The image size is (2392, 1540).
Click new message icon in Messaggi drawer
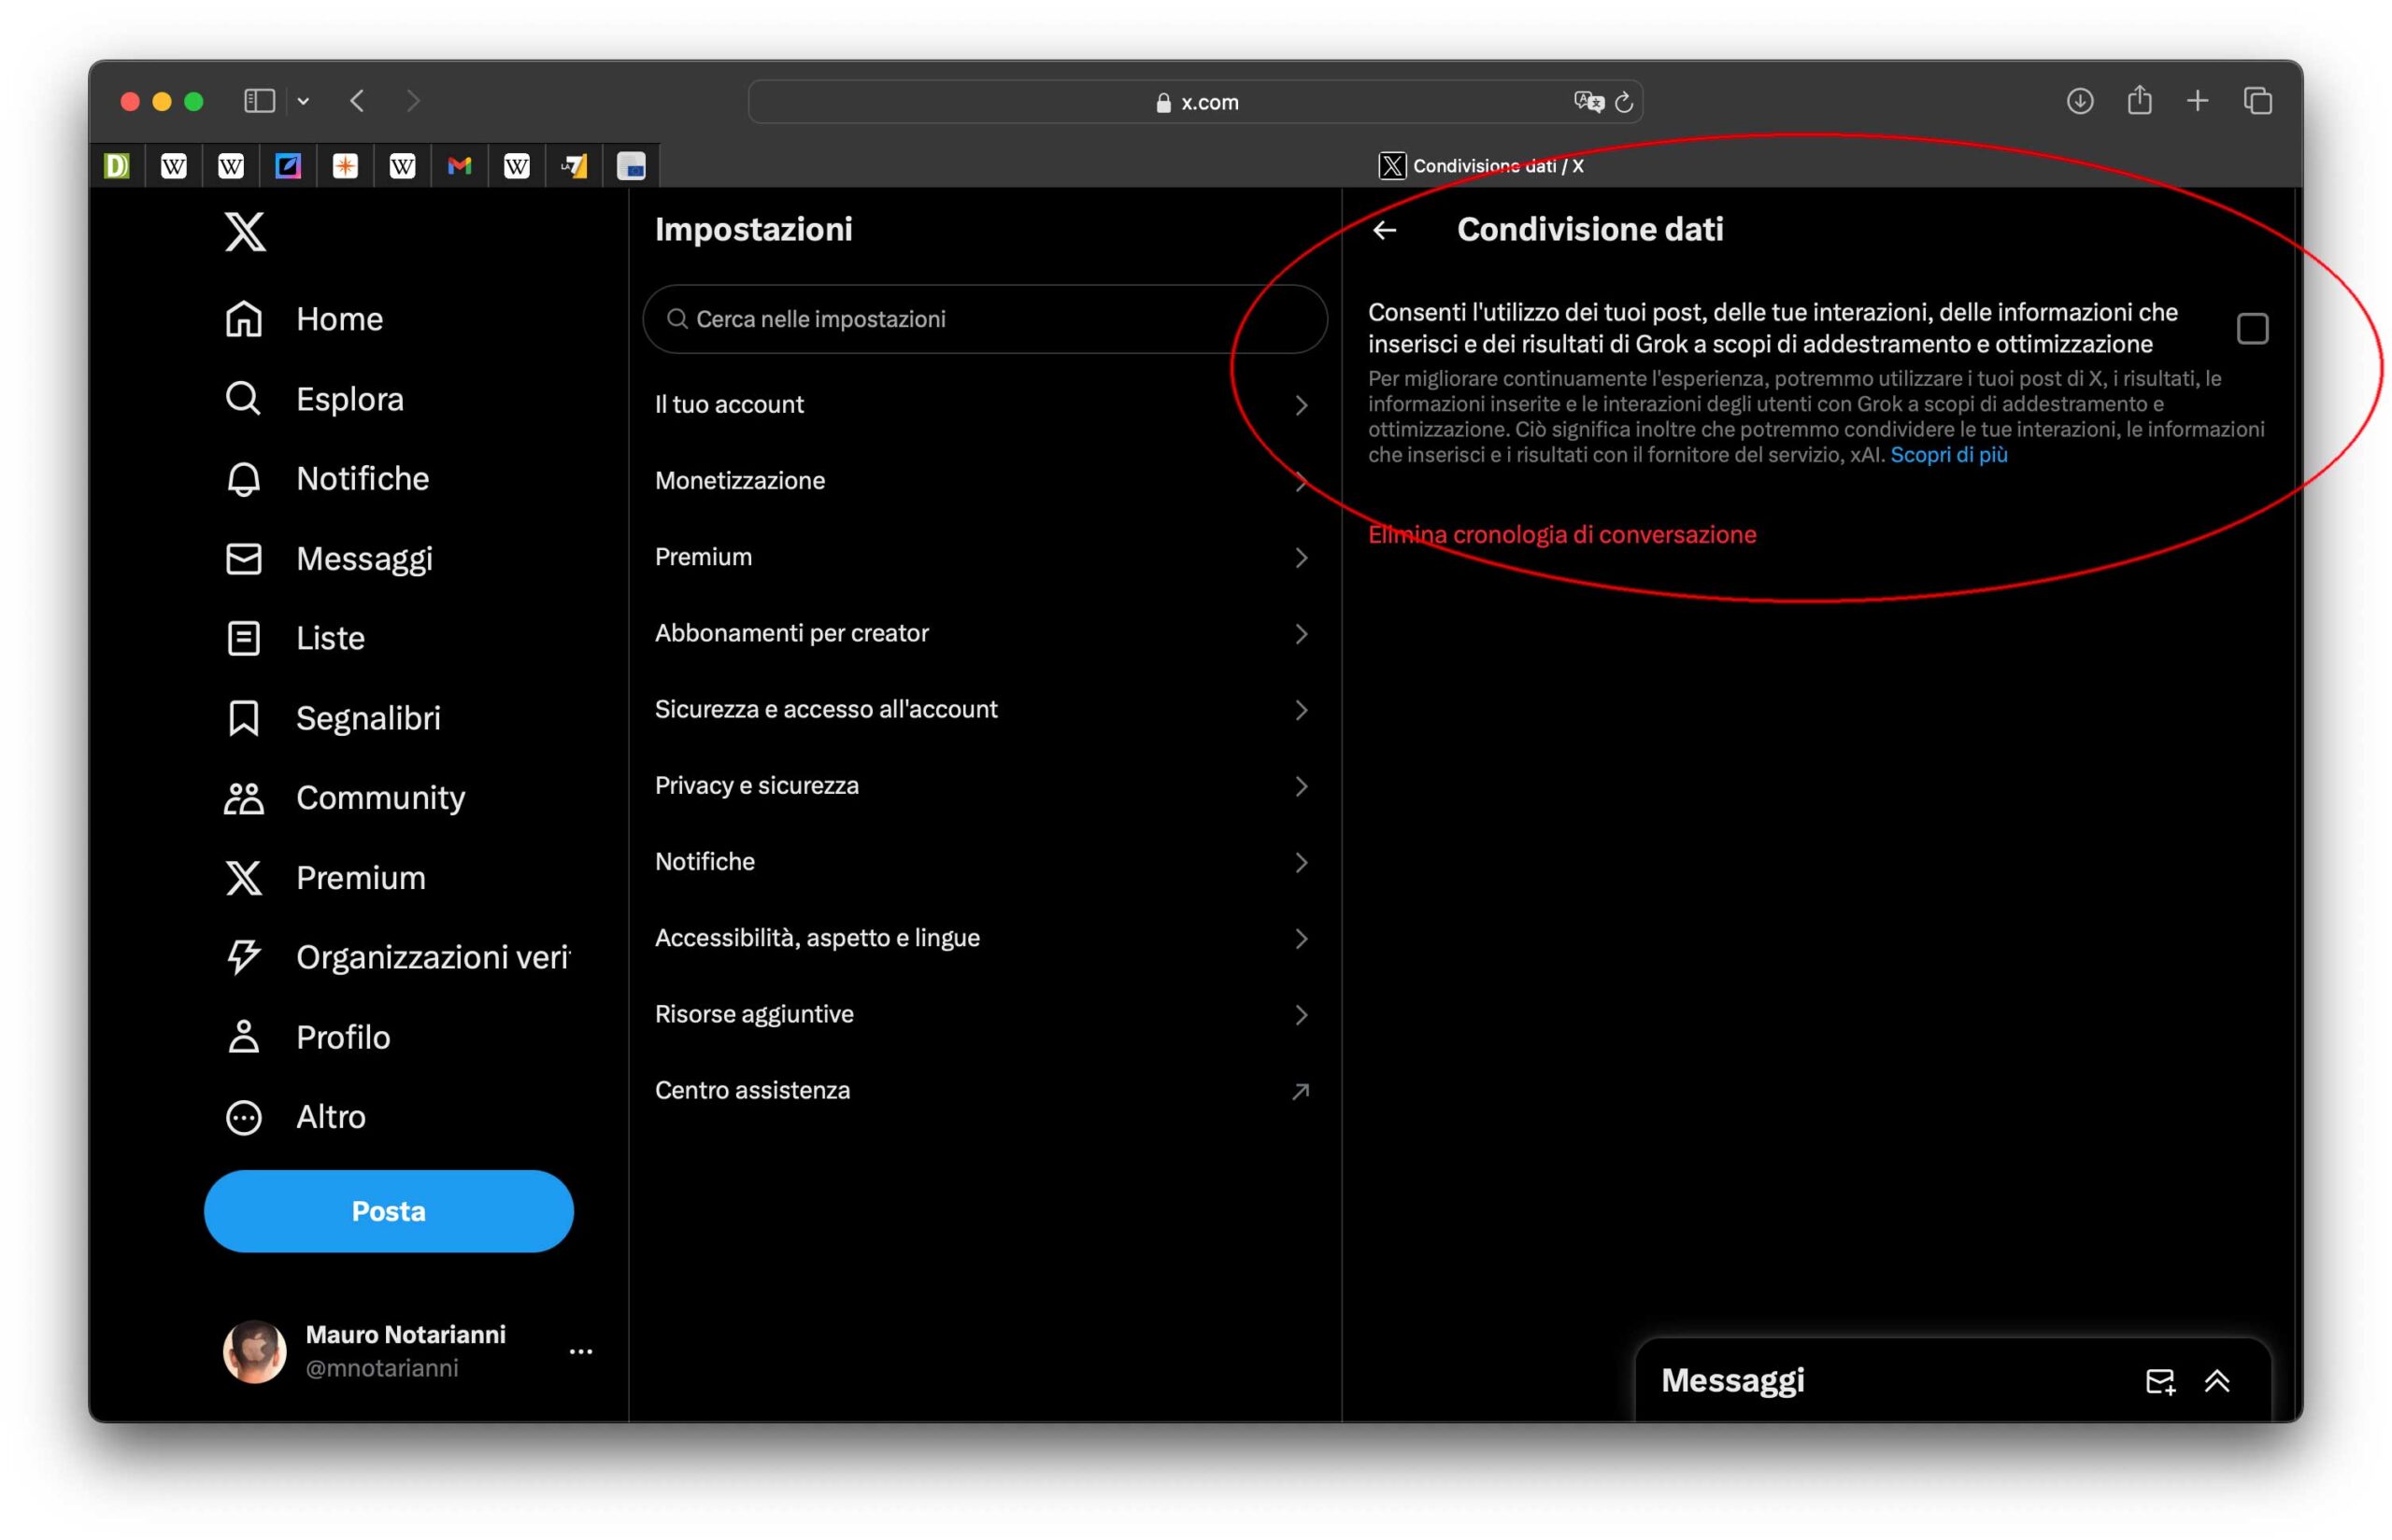2159,1381
